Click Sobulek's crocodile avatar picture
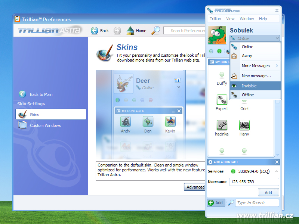299x224 pixels. pyautogui.click(x=217, y=35)
